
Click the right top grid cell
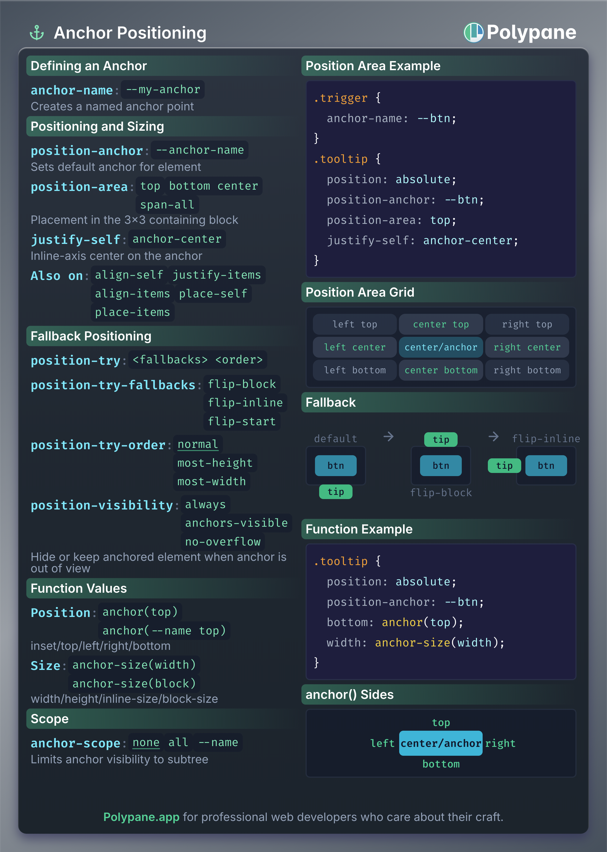tap(527, 324)
